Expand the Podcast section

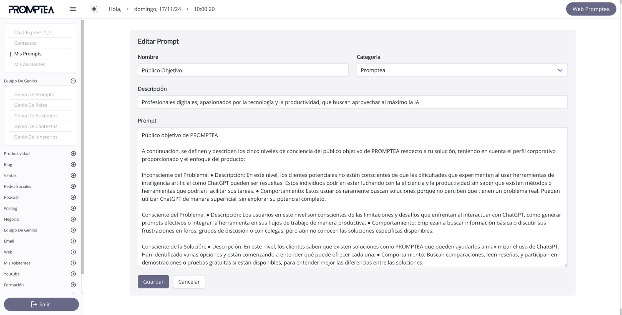[73, 197]
